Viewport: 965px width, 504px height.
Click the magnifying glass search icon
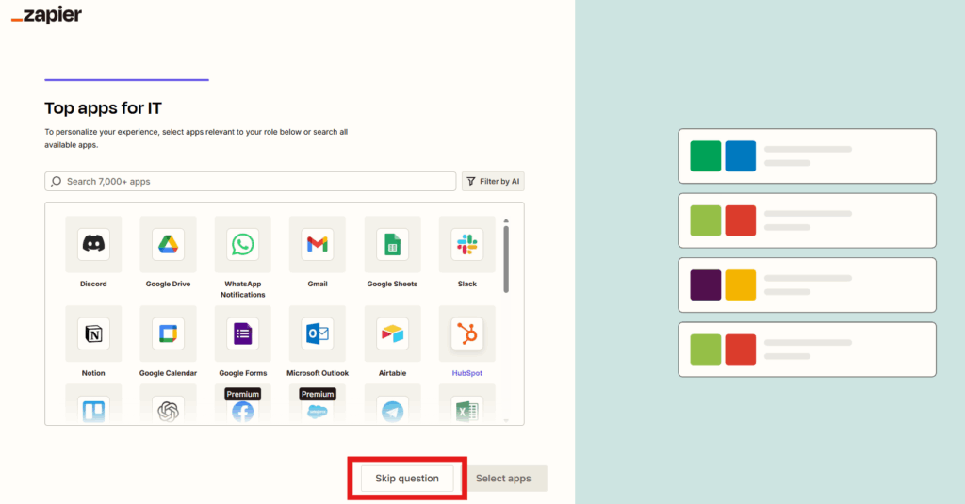click(56, 182)
